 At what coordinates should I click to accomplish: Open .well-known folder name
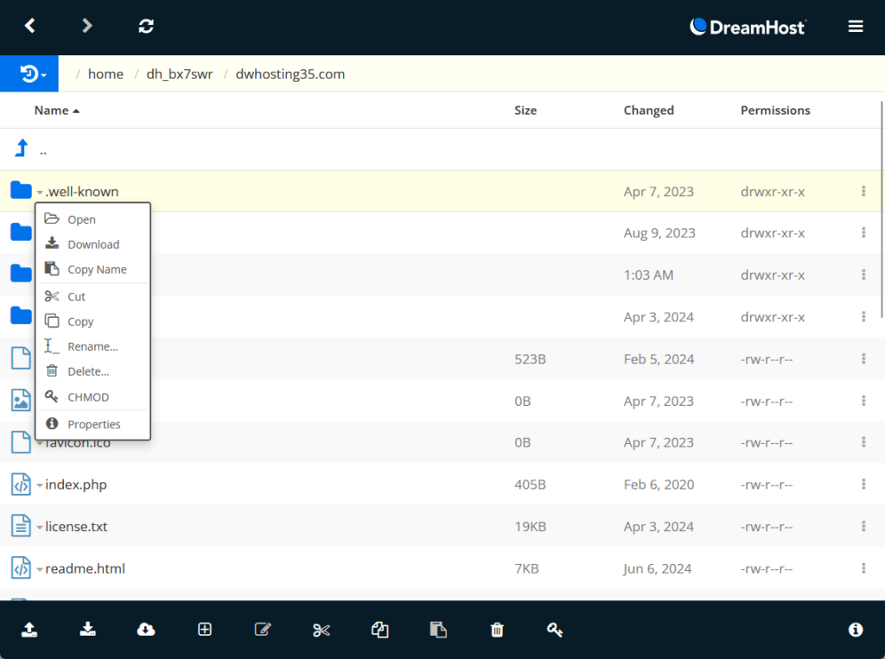pyautogui.click(x=82, y=192)
